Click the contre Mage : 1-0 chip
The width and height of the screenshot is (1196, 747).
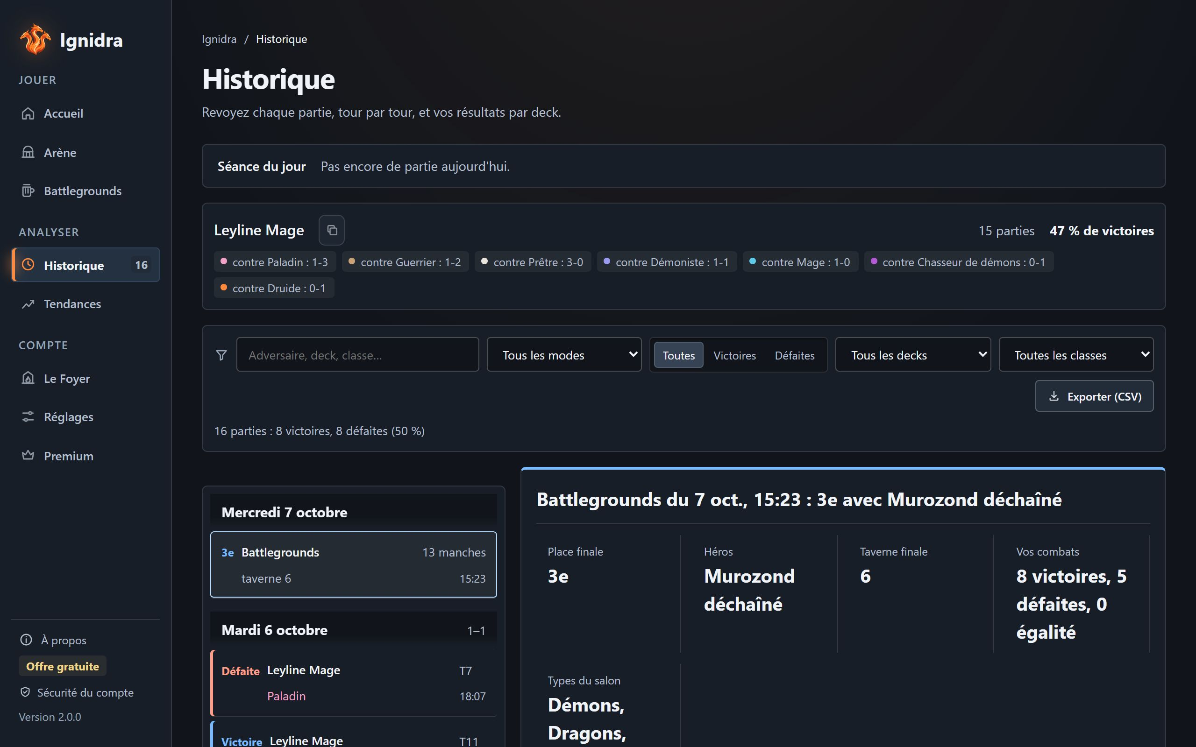click(800, 262)
